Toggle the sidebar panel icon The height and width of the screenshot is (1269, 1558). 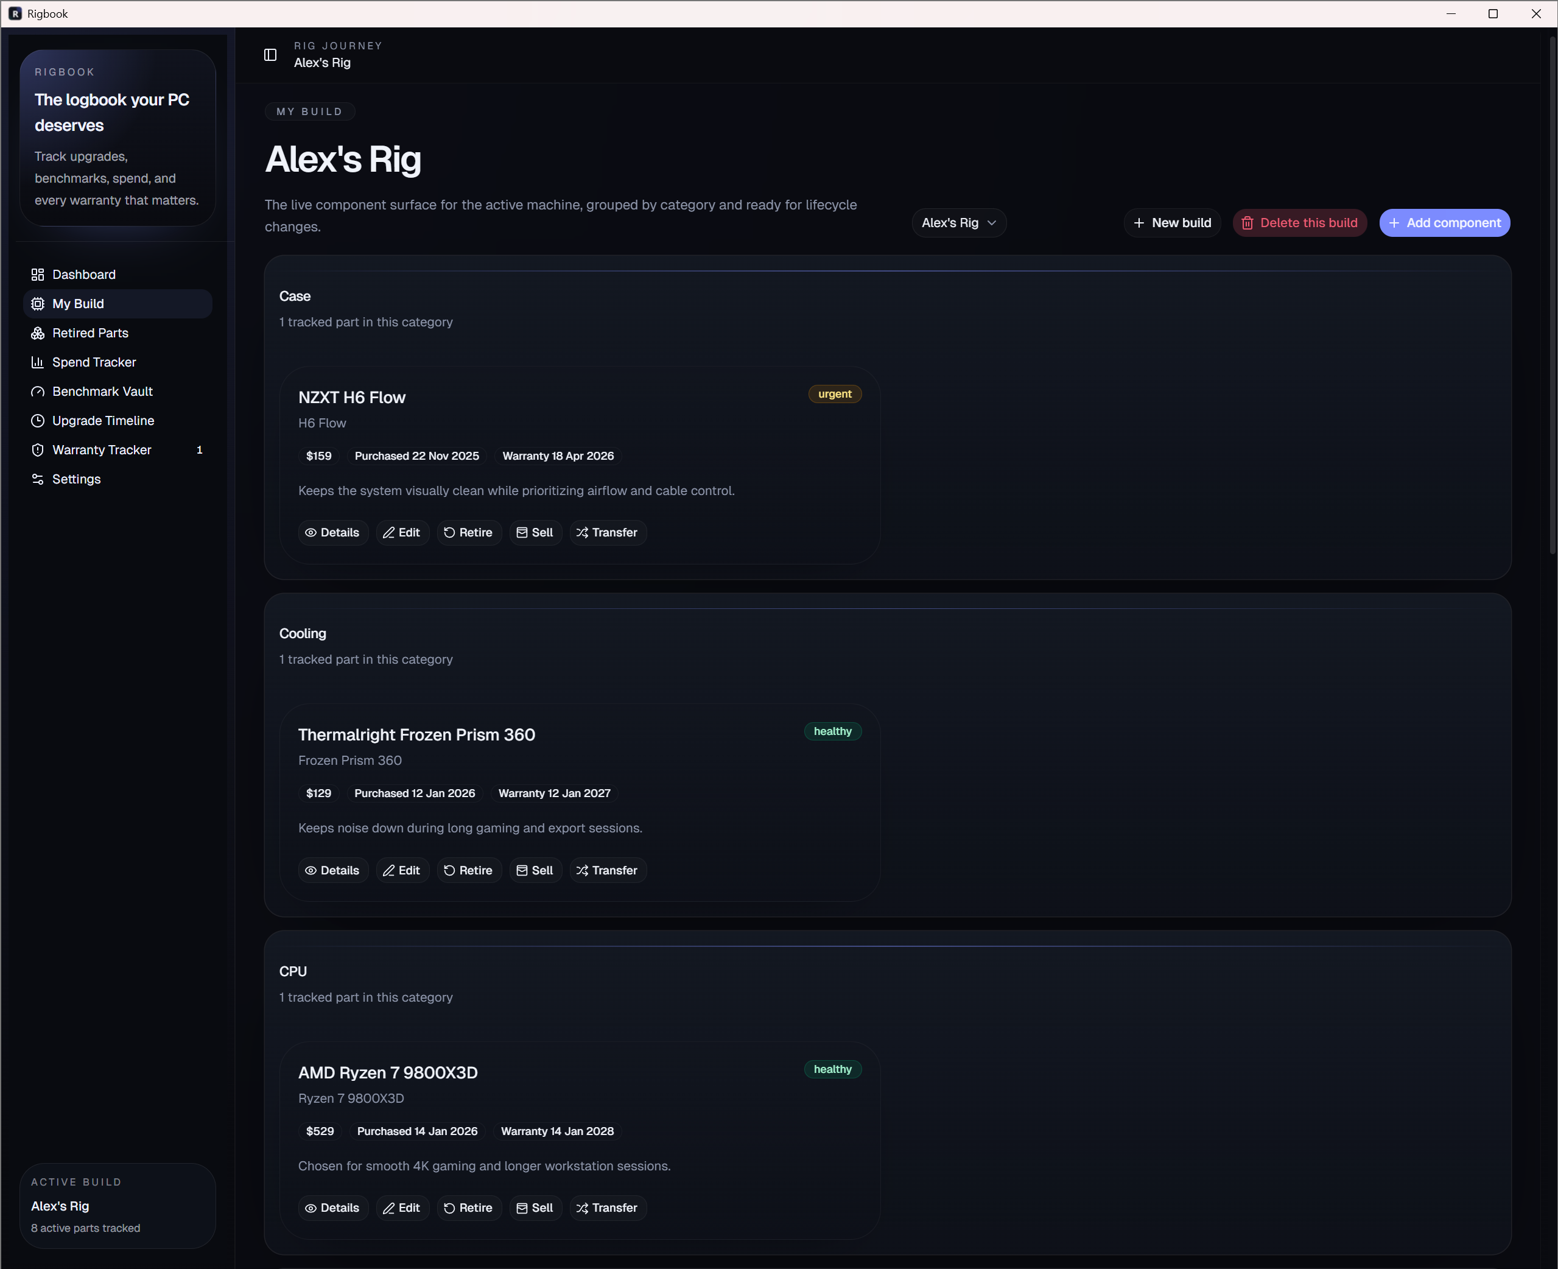[270, 55]
